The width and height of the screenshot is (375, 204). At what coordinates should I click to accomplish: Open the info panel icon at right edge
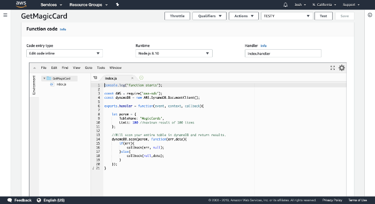370,15
